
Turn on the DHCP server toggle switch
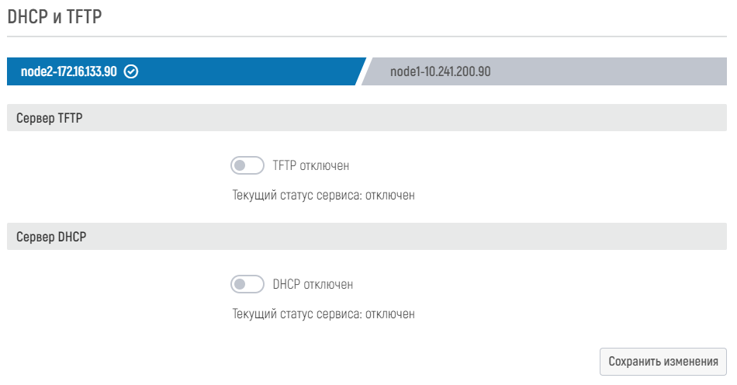pyautogui.click(x=247, y=284)
